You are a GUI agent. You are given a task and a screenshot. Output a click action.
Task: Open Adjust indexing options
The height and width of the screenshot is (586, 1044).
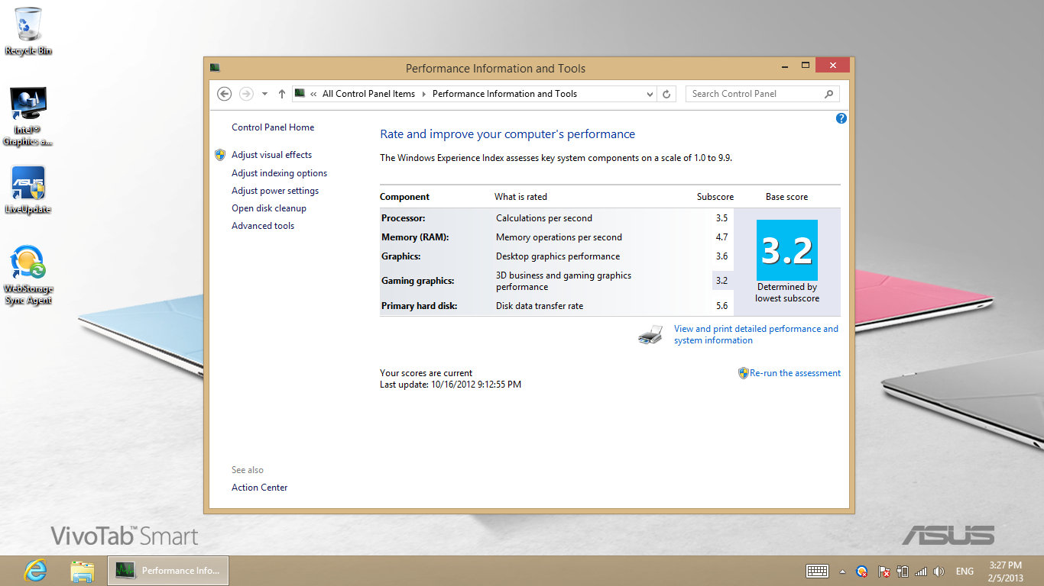point(279,173)
